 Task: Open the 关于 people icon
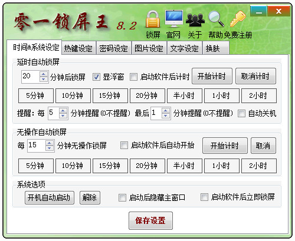195,19
